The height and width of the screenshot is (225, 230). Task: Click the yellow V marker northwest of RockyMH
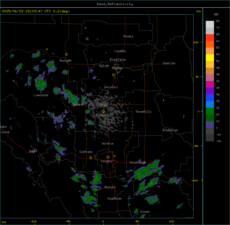(47, 49)
